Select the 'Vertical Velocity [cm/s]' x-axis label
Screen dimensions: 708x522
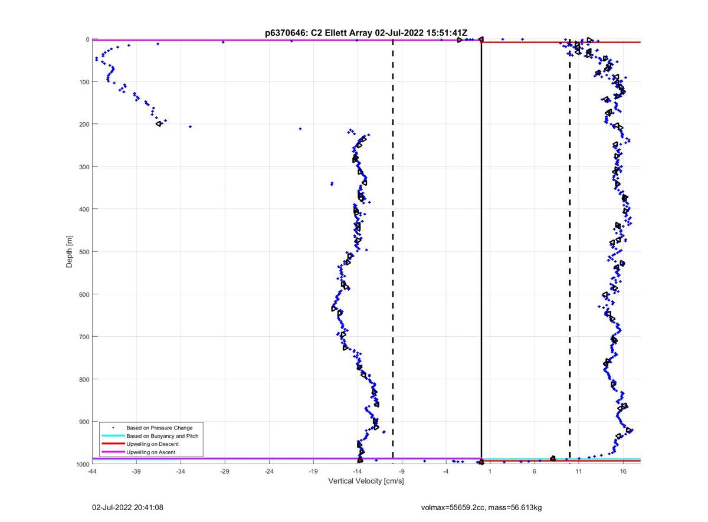point(366,481)
